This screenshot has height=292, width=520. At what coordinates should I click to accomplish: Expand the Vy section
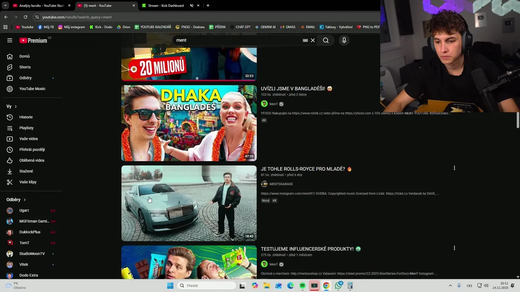coord(12,106)
